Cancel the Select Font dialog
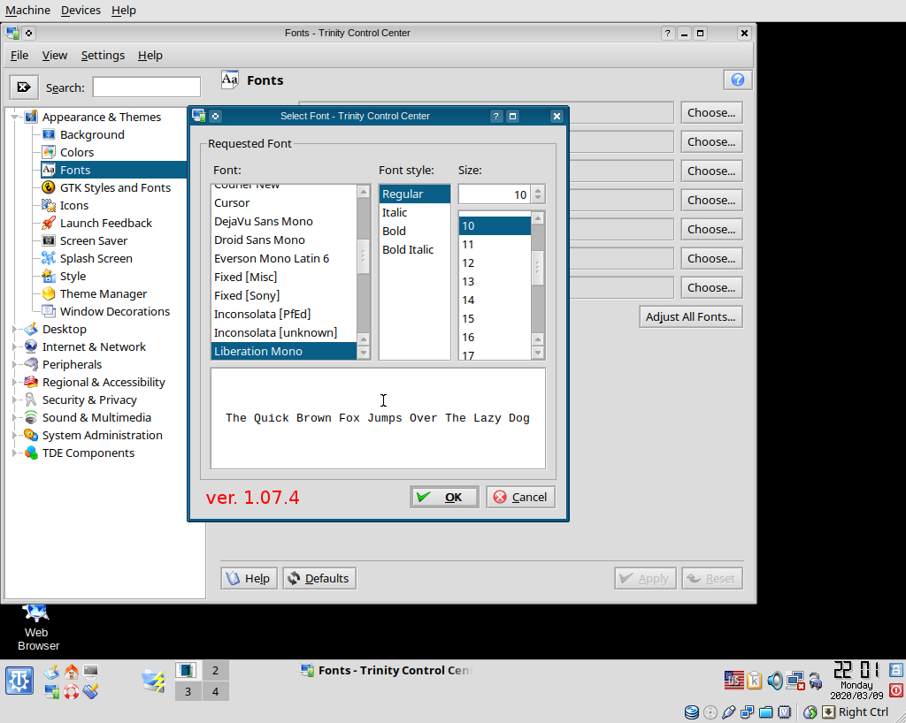Screen dimensions: 906x723 coord(520,497)
